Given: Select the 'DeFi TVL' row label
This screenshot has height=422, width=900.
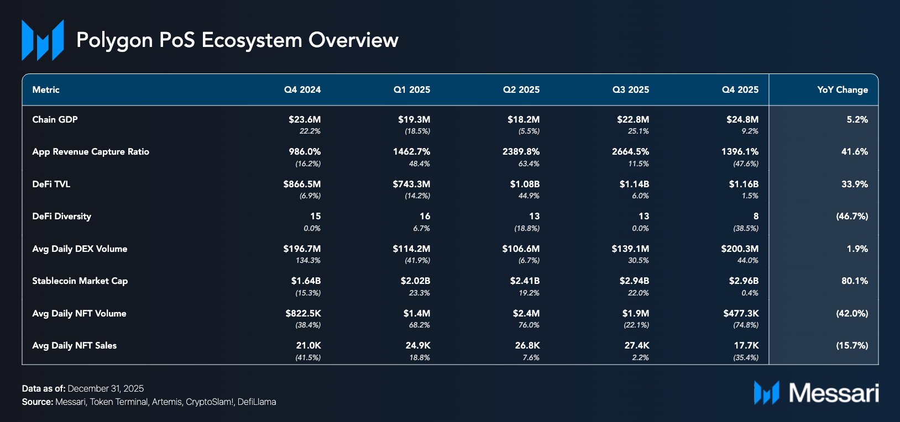Looking at the screenshot, I should 51,184.
